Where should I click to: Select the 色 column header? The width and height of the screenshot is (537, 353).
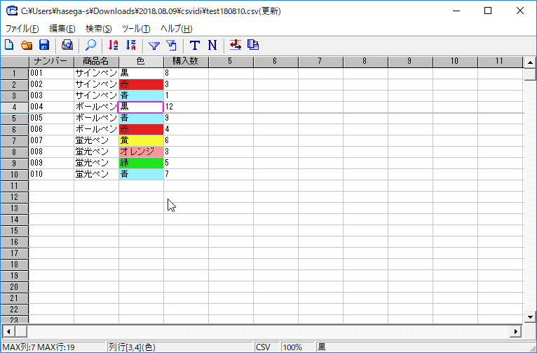141,61
